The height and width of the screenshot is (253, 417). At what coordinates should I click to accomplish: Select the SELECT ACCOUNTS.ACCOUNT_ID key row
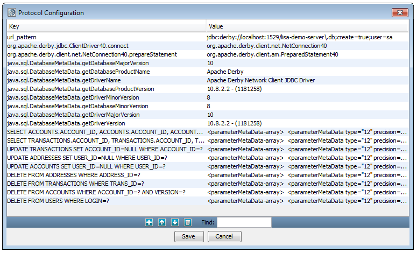tap(107, 132)
